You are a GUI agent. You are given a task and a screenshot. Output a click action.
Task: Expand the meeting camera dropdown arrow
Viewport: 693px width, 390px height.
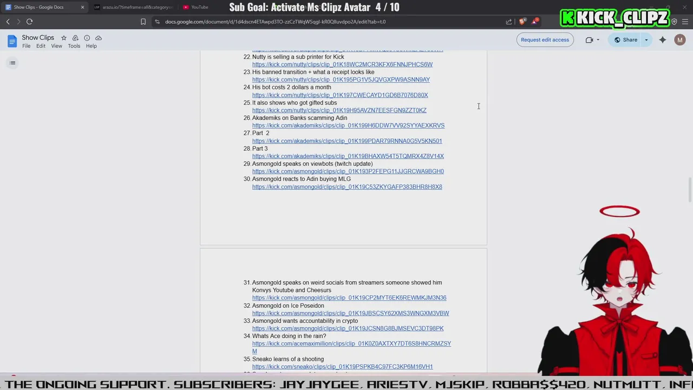[598, 40]
